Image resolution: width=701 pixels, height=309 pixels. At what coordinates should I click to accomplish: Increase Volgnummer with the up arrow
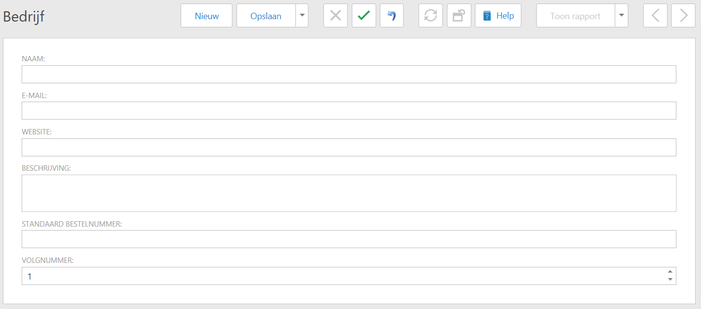pyautogui.click(x=670, y=272)
